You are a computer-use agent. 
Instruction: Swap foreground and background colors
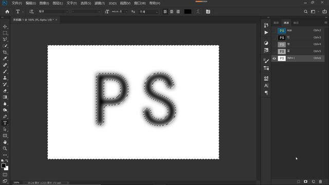(x=7, y=161)
